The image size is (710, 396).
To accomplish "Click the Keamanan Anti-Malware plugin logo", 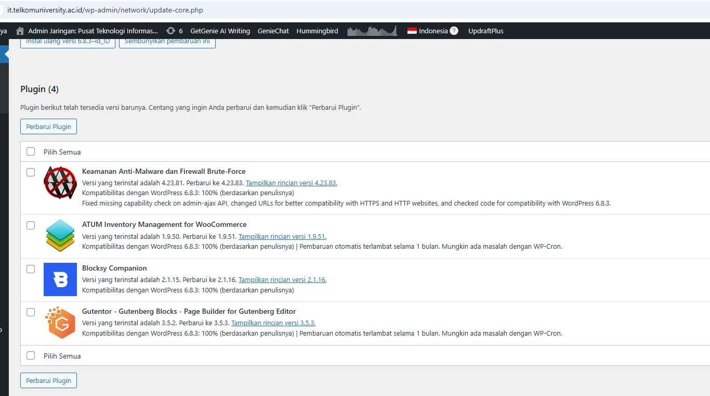I will (x=60, y=183).
